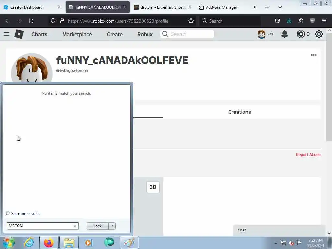The image size is (332, 249).
Task: Reload the page with the refresh icon
Action: [31, 21]
